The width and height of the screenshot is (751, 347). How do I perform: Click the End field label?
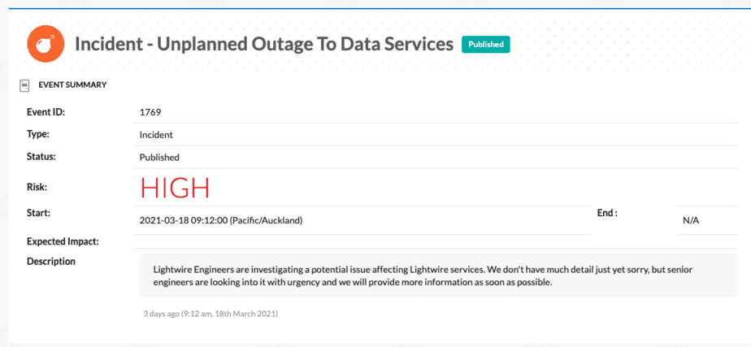point(607,214)
